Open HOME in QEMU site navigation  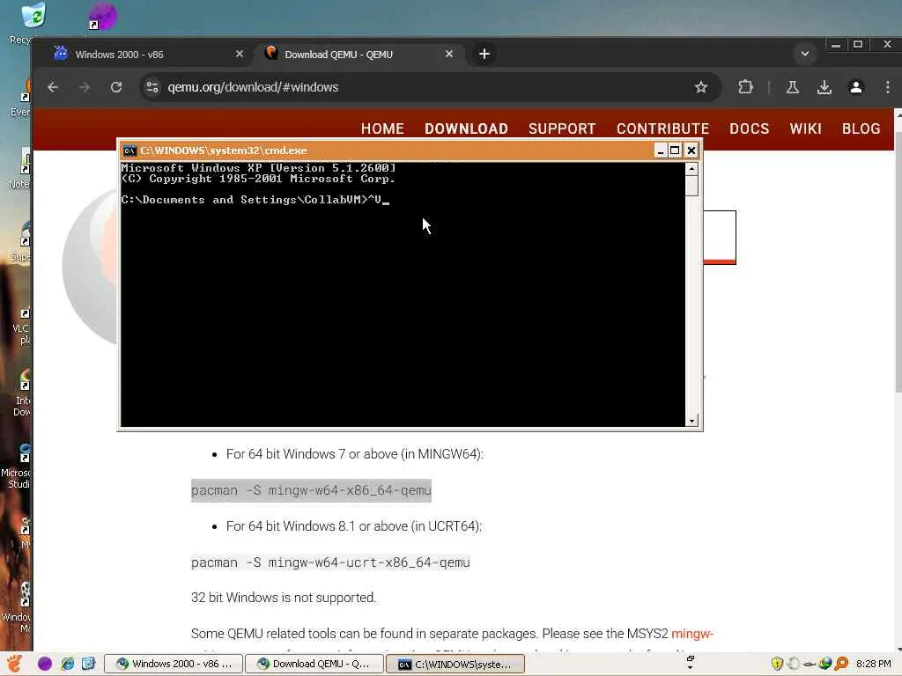pyautogui.click(x=382, y=129)
